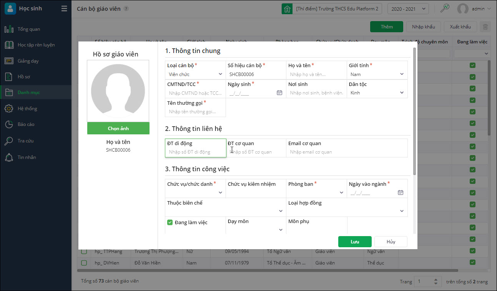Click the hamburger menu icon in sidebar header
Viewport: 497px width, 291px height.
coord(64,8)
